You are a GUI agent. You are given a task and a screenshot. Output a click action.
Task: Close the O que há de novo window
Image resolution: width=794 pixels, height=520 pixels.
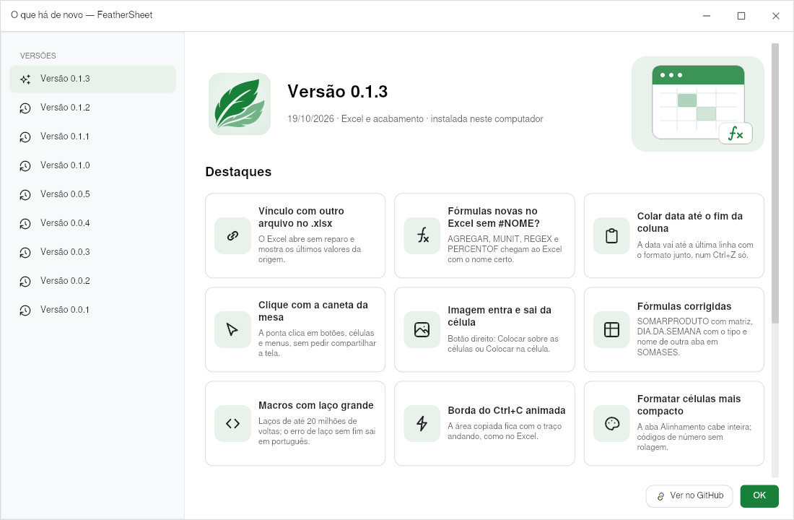click(776, 16)
